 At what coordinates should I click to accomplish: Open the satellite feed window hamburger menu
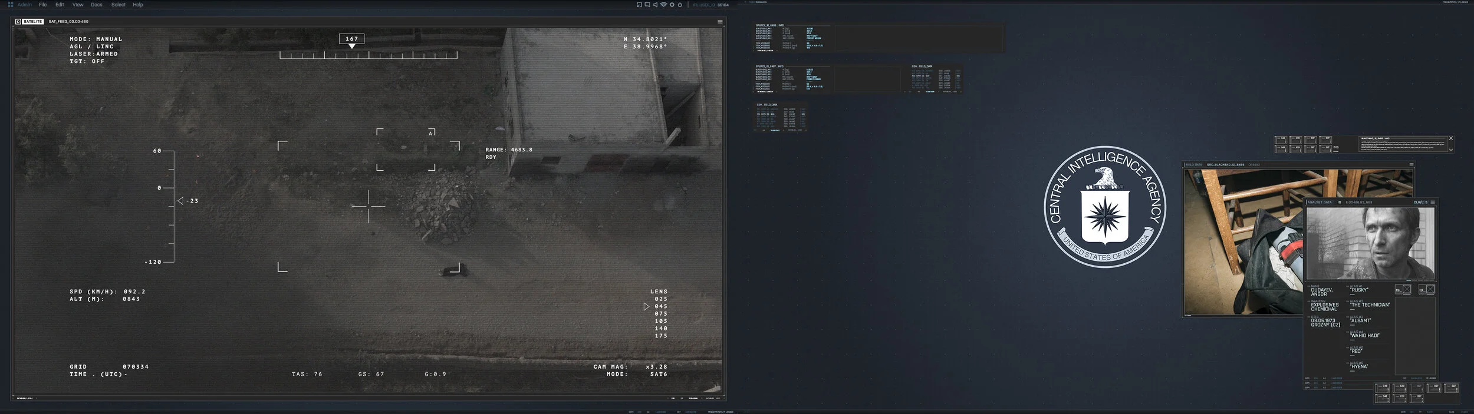click(x=720, y=22)
